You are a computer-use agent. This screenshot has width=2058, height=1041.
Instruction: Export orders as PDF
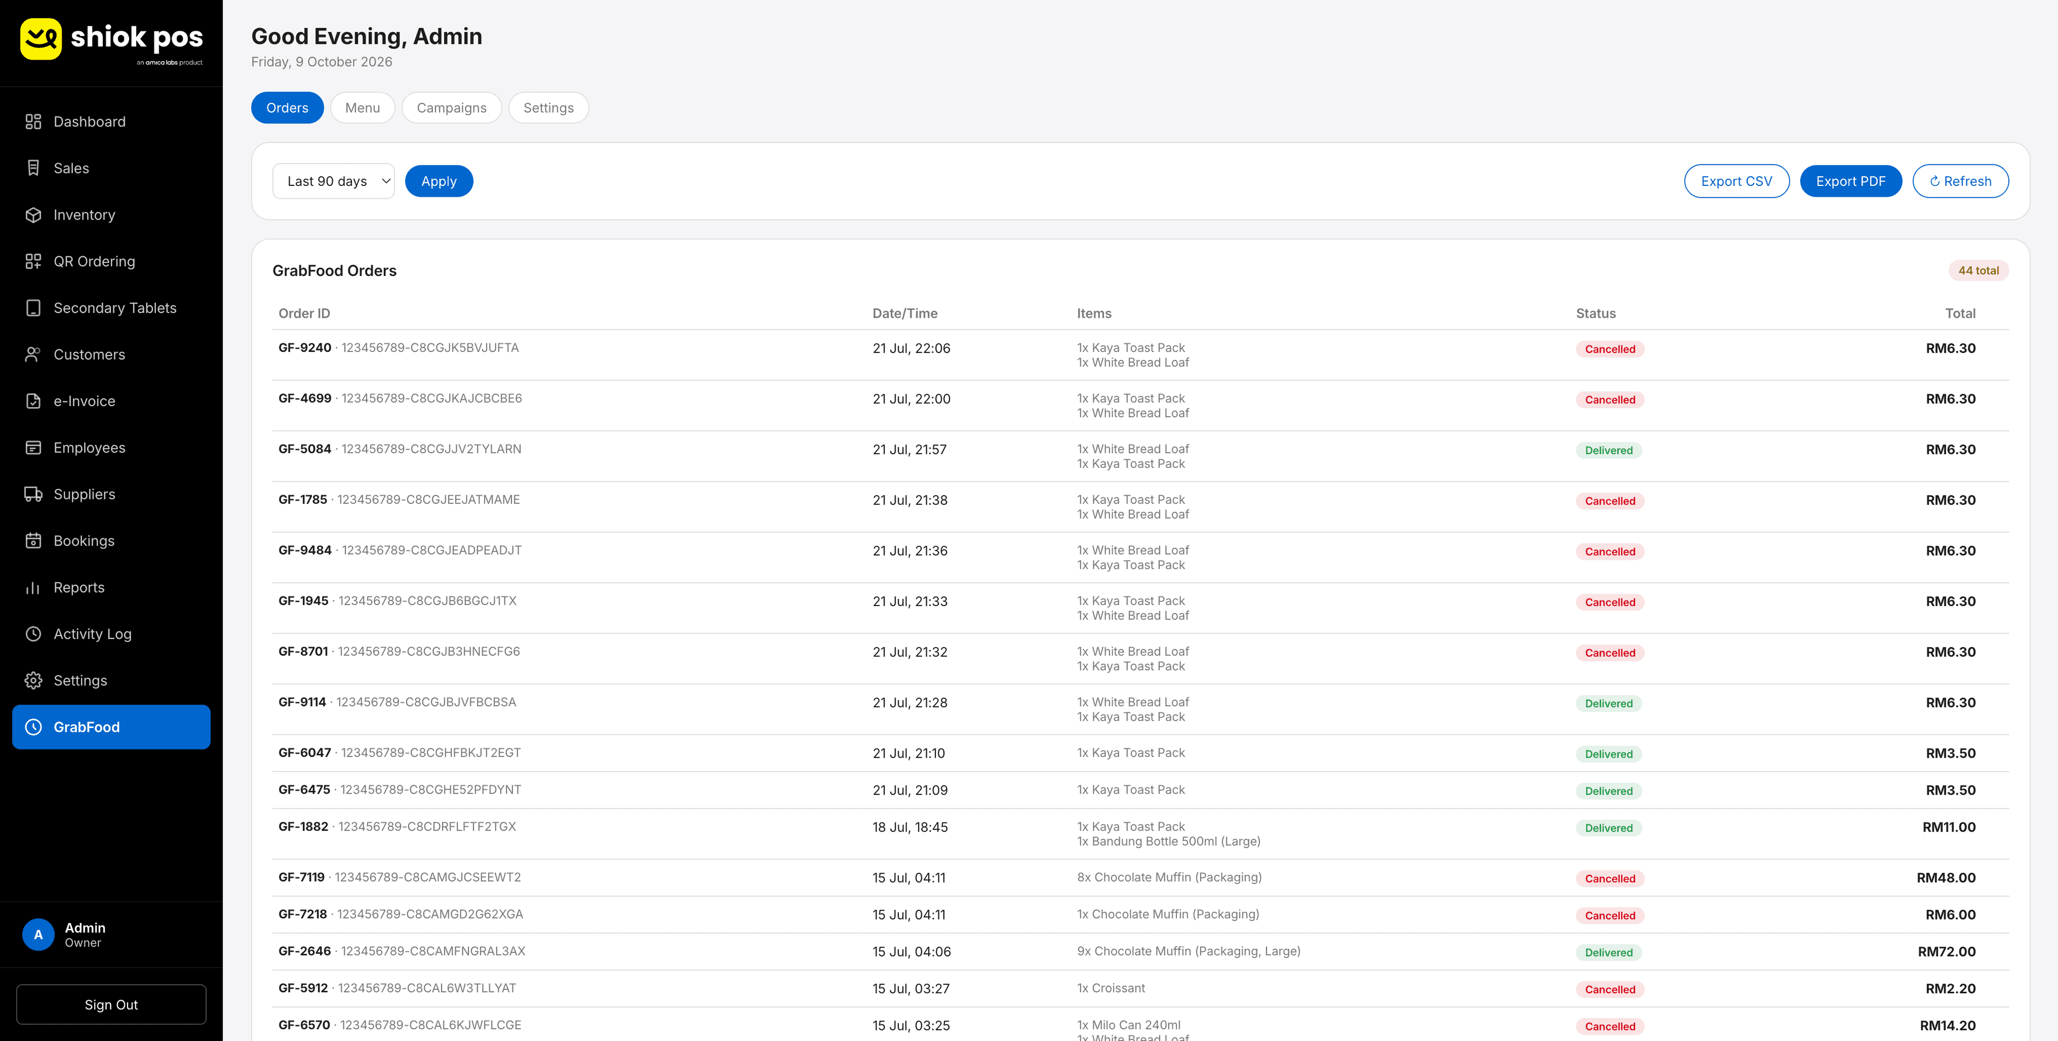(1850, 181)
